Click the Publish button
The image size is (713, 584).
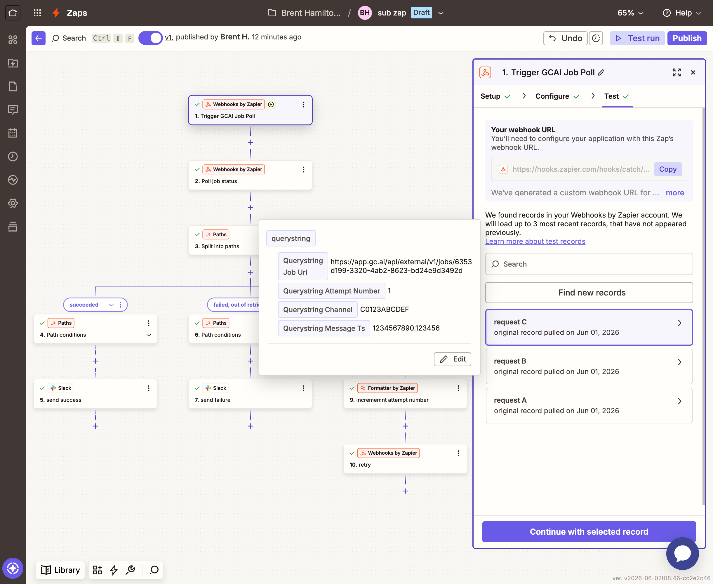pos(687,38)
